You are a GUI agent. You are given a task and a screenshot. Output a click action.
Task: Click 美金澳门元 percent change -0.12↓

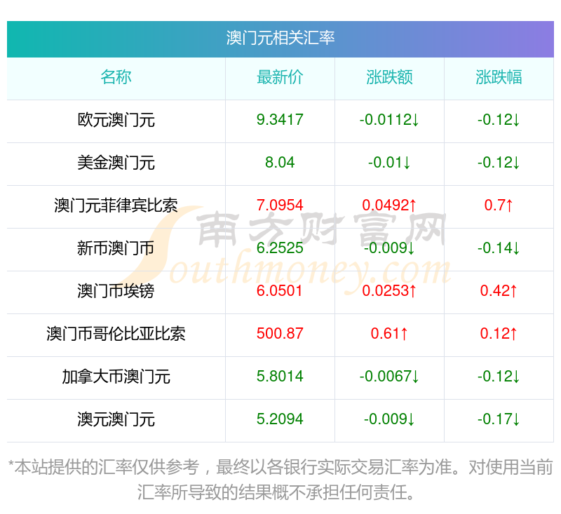pos(499,163)
